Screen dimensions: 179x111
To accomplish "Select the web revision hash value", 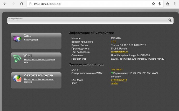I will [138, 59].
